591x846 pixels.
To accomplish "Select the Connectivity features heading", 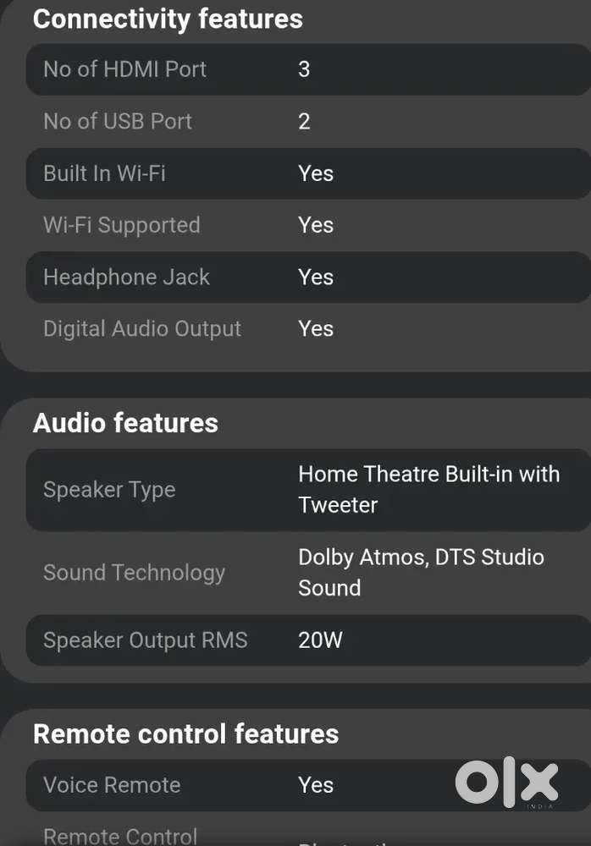I will click(168, 19).
